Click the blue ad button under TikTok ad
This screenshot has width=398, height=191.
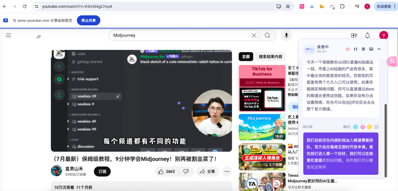[293, 107]
